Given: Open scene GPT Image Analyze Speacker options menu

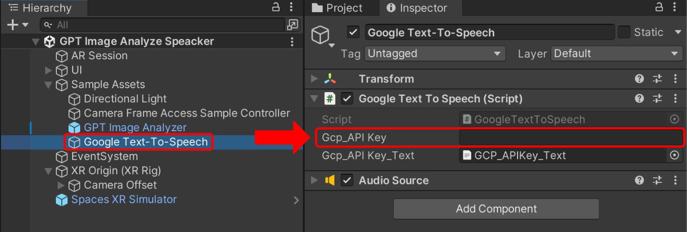Looking at the screenshot, I should pyautogui.click(x=292, y=42).
